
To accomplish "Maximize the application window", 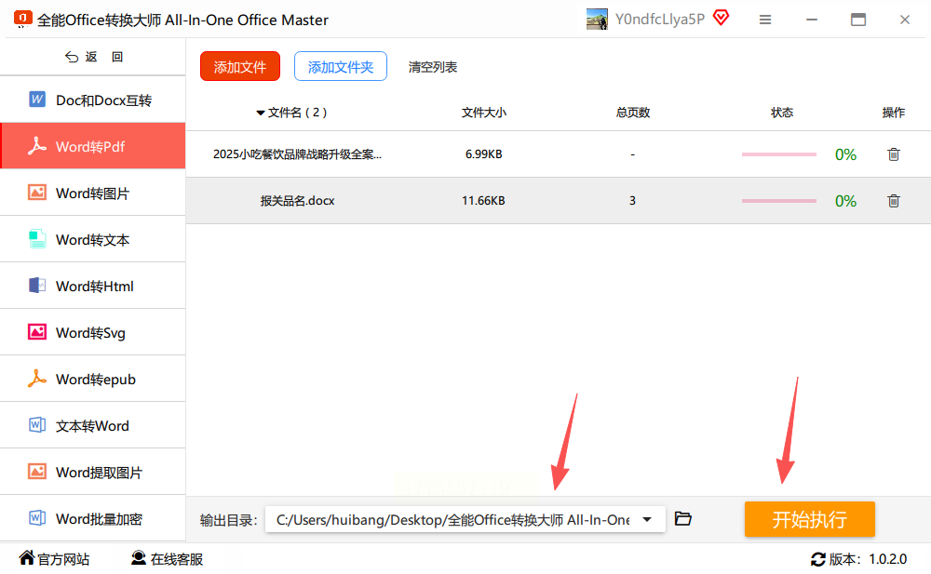I will (858, 20).
